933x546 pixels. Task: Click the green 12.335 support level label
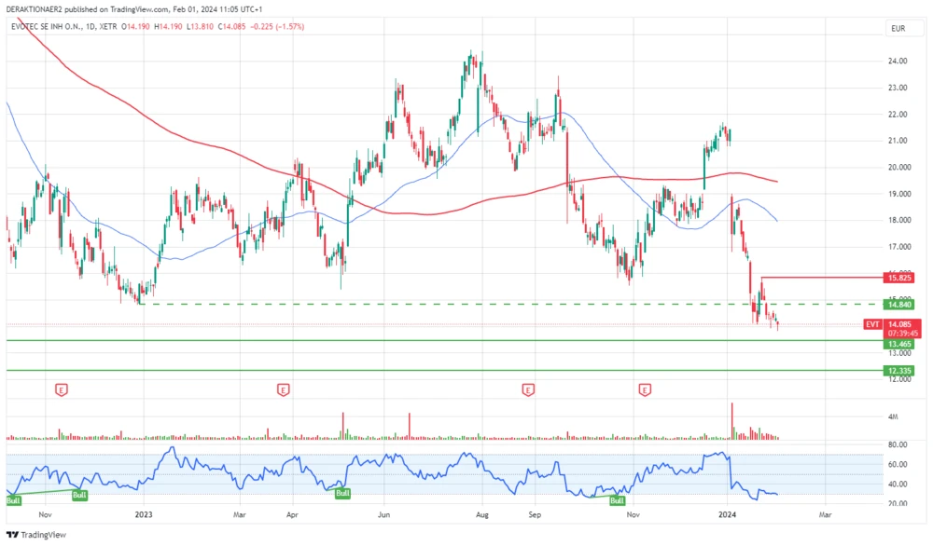click(899, 371)
